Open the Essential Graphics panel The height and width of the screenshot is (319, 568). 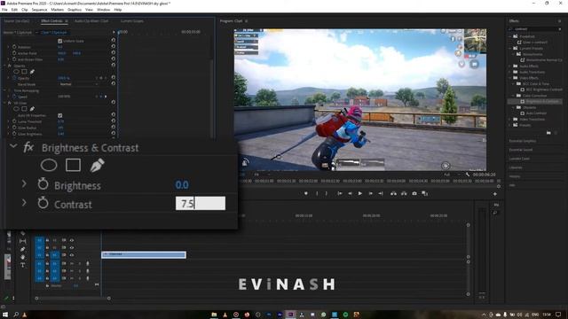point(523,141)
